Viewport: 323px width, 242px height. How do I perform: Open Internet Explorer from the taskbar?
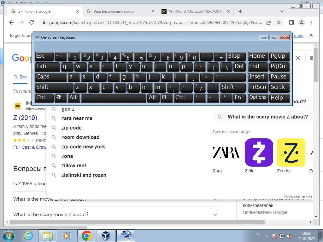tap(28, 236)
